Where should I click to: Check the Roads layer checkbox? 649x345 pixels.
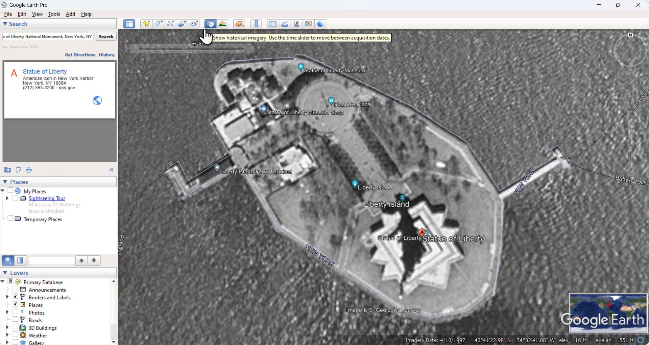click(16, 320)
